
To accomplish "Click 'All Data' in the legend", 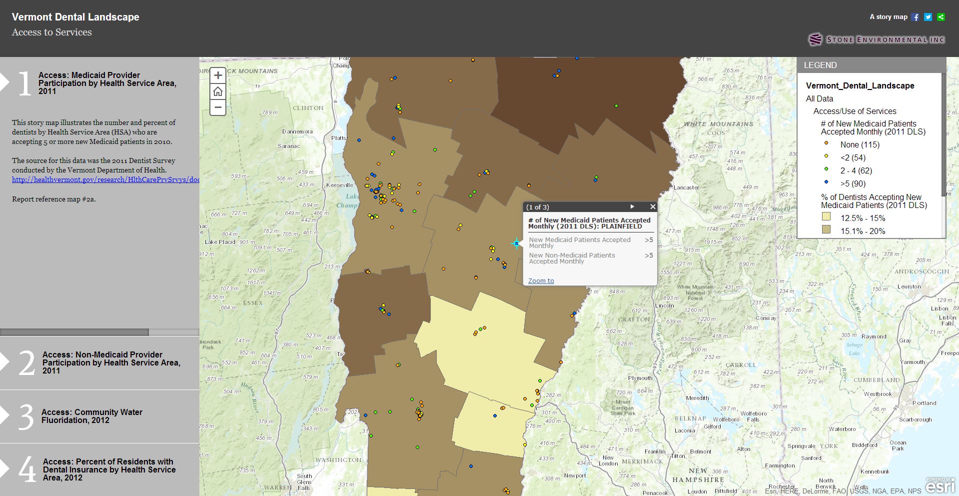I will click(820, 99).
